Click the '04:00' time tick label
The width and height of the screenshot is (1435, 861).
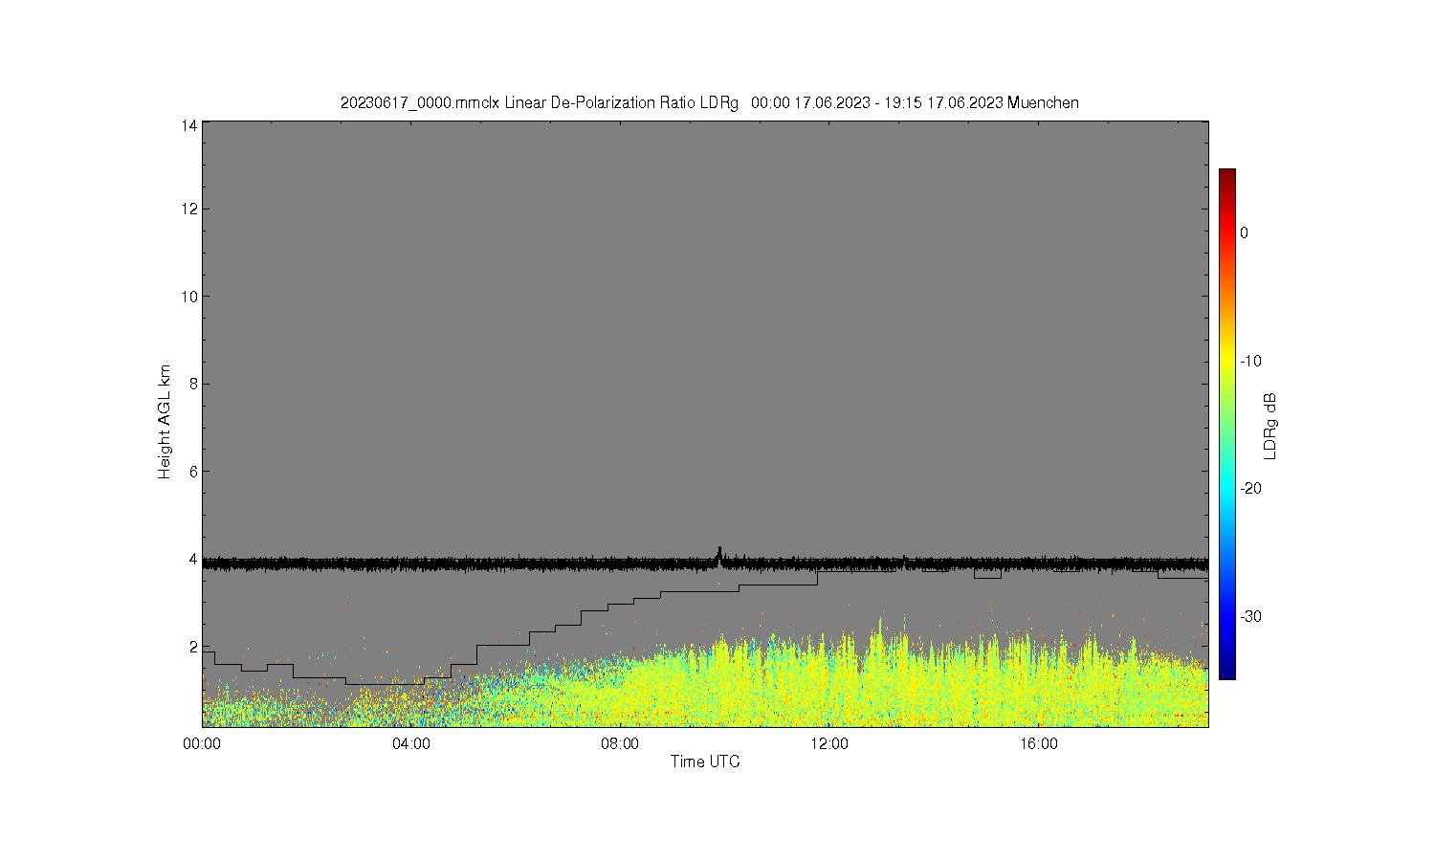(411, 744)
